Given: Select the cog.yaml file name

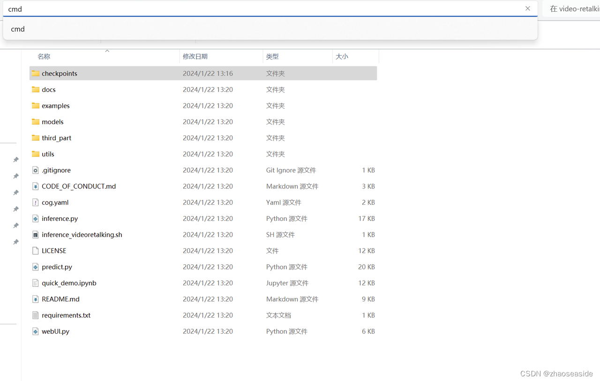Looking at the screenshot, I should 55,202.
